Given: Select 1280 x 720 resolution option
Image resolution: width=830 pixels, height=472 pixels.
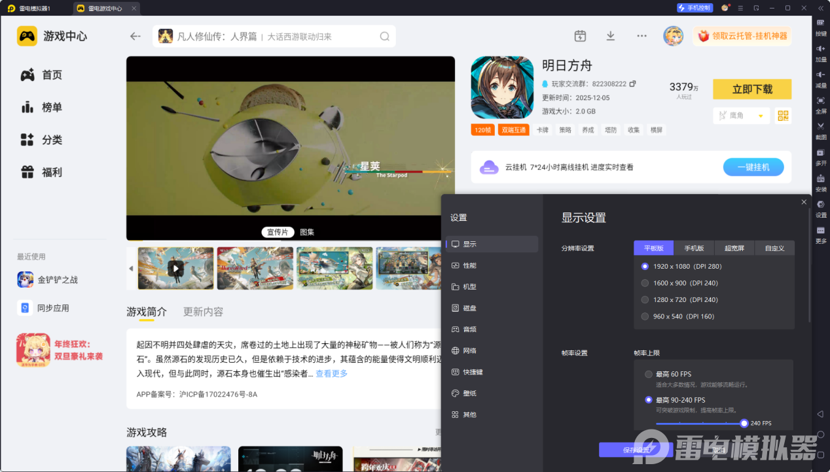Looking at the screenshot, I should click(645, 299).
